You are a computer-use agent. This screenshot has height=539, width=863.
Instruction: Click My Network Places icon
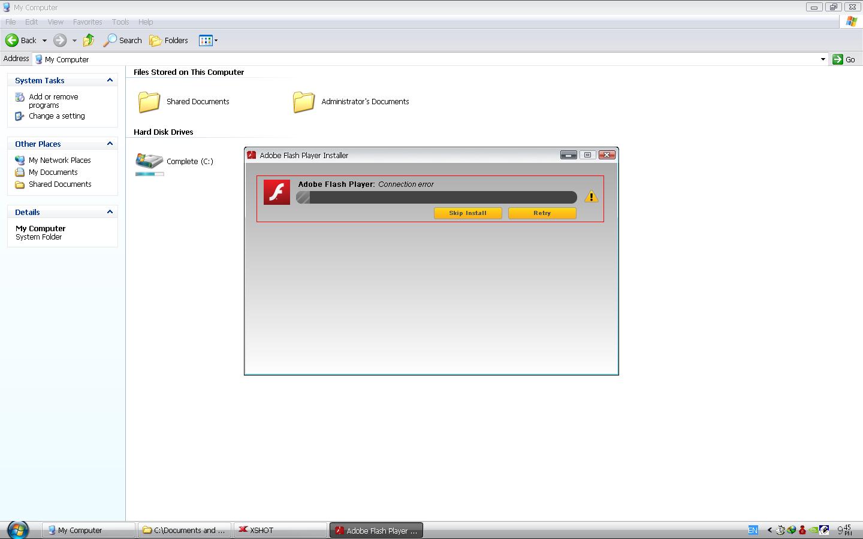(20, 161)
